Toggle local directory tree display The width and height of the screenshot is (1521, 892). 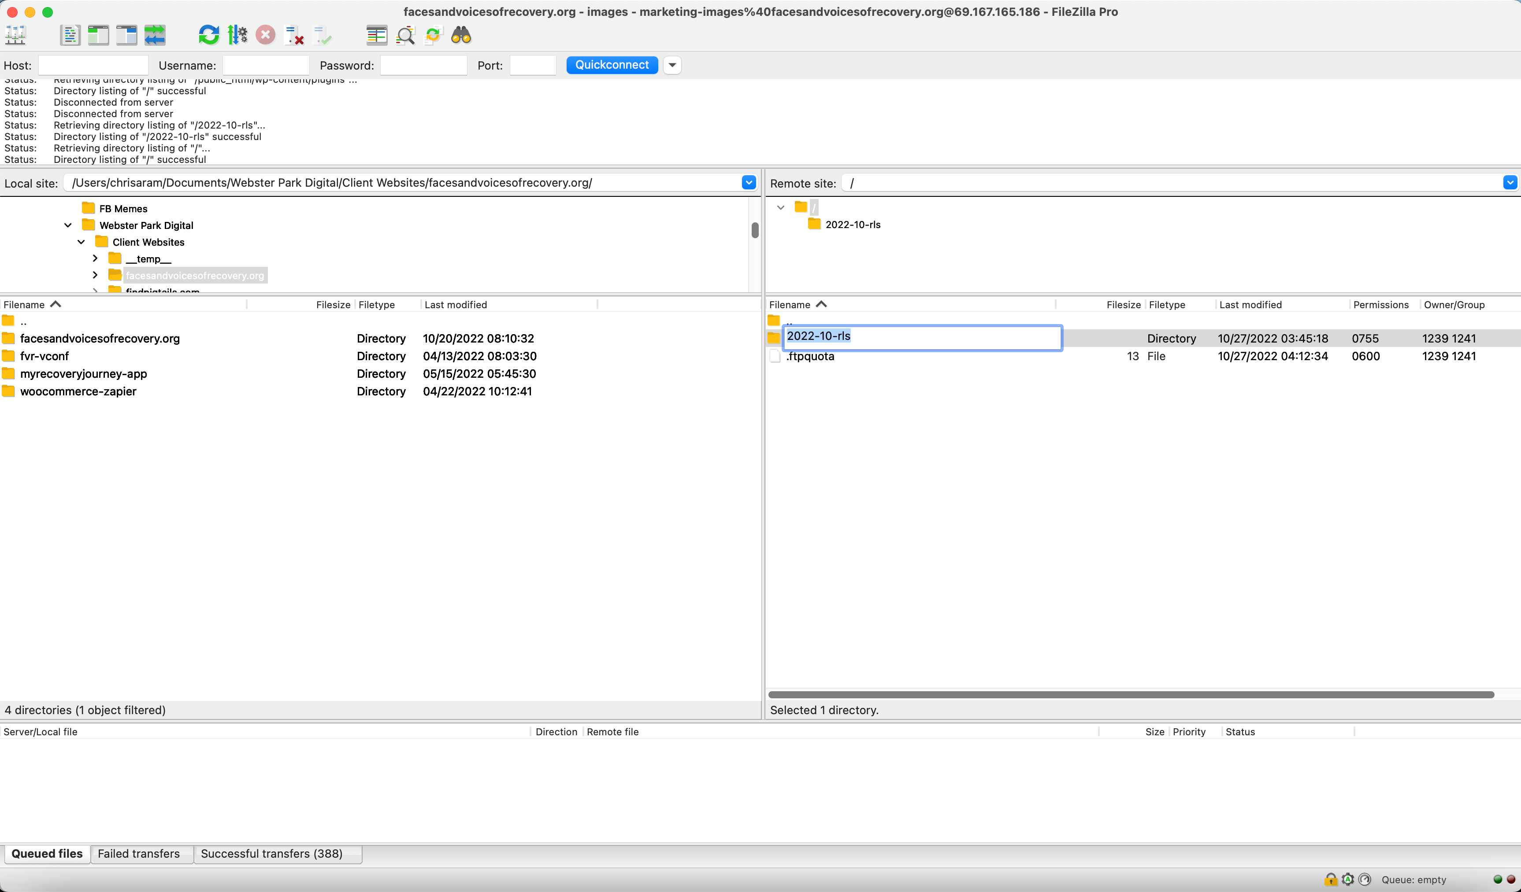click(98, 35)
